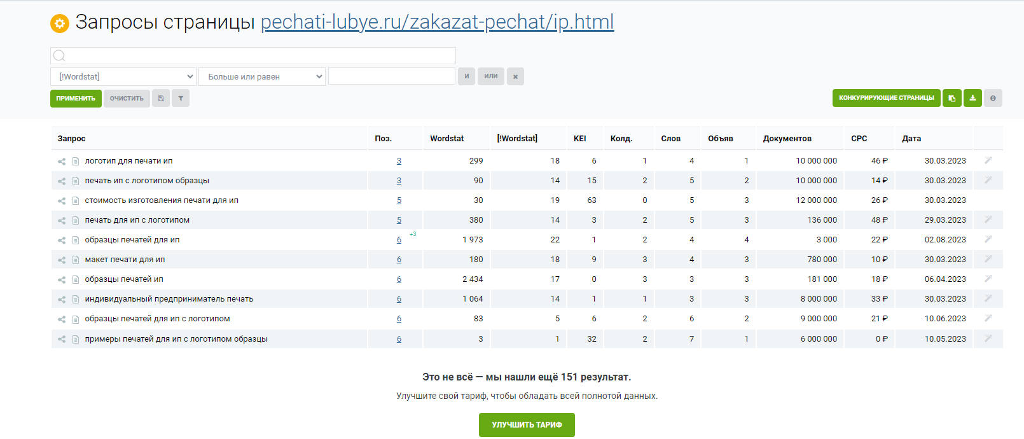Open the 'Больше или равен' condition dropdown
The height and width of the screenshot is (439, 1024).
(262, 76)
